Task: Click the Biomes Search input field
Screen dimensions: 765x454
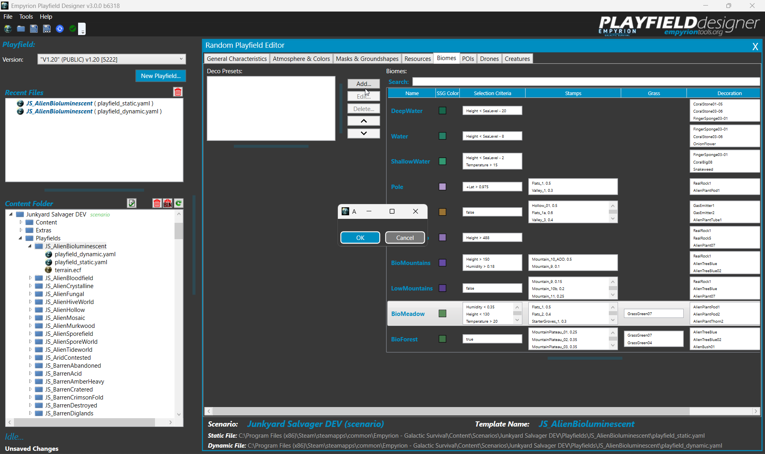Action: [586, 82]
